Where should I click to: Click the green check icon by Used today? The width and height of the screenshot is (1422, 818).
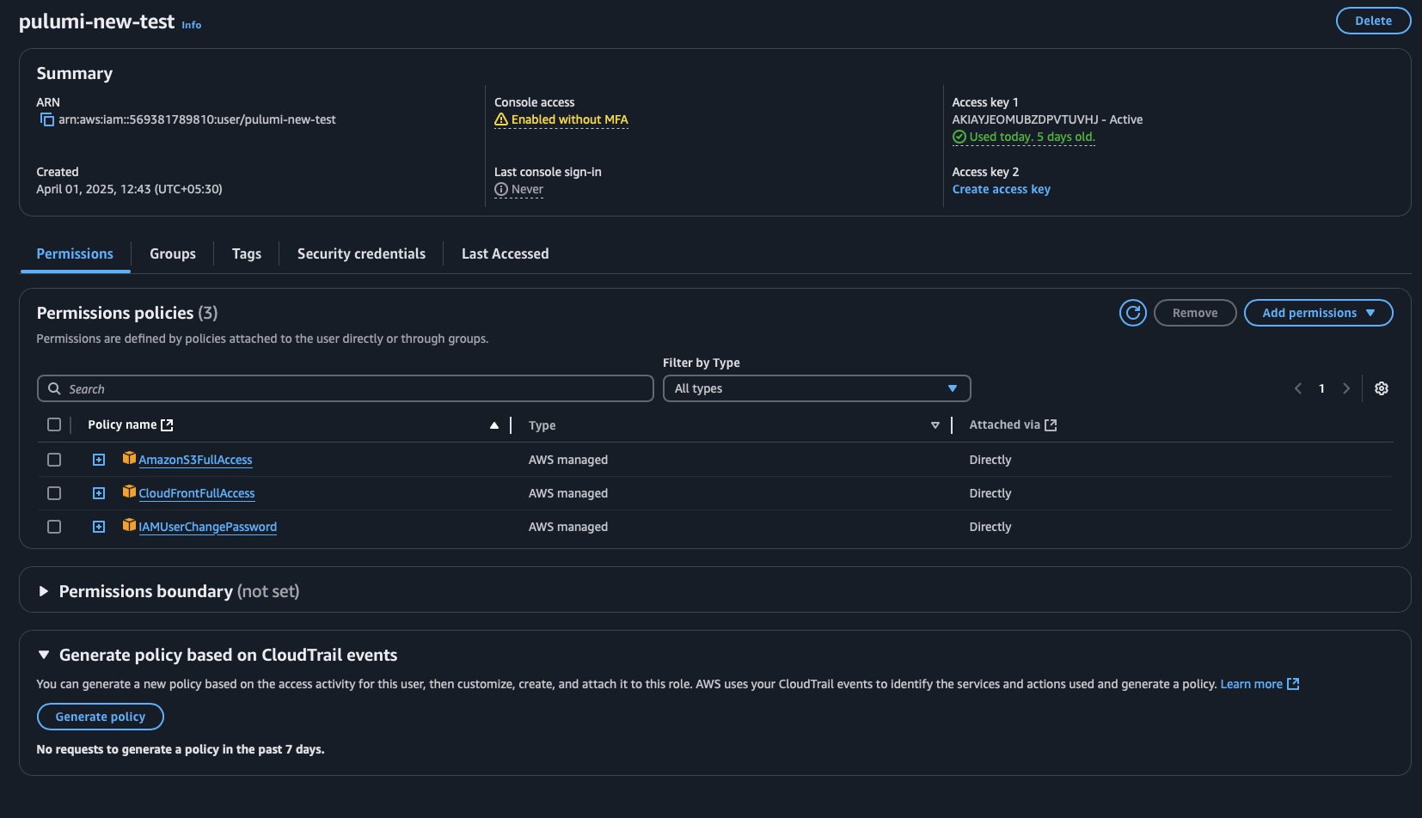point(959,137)
